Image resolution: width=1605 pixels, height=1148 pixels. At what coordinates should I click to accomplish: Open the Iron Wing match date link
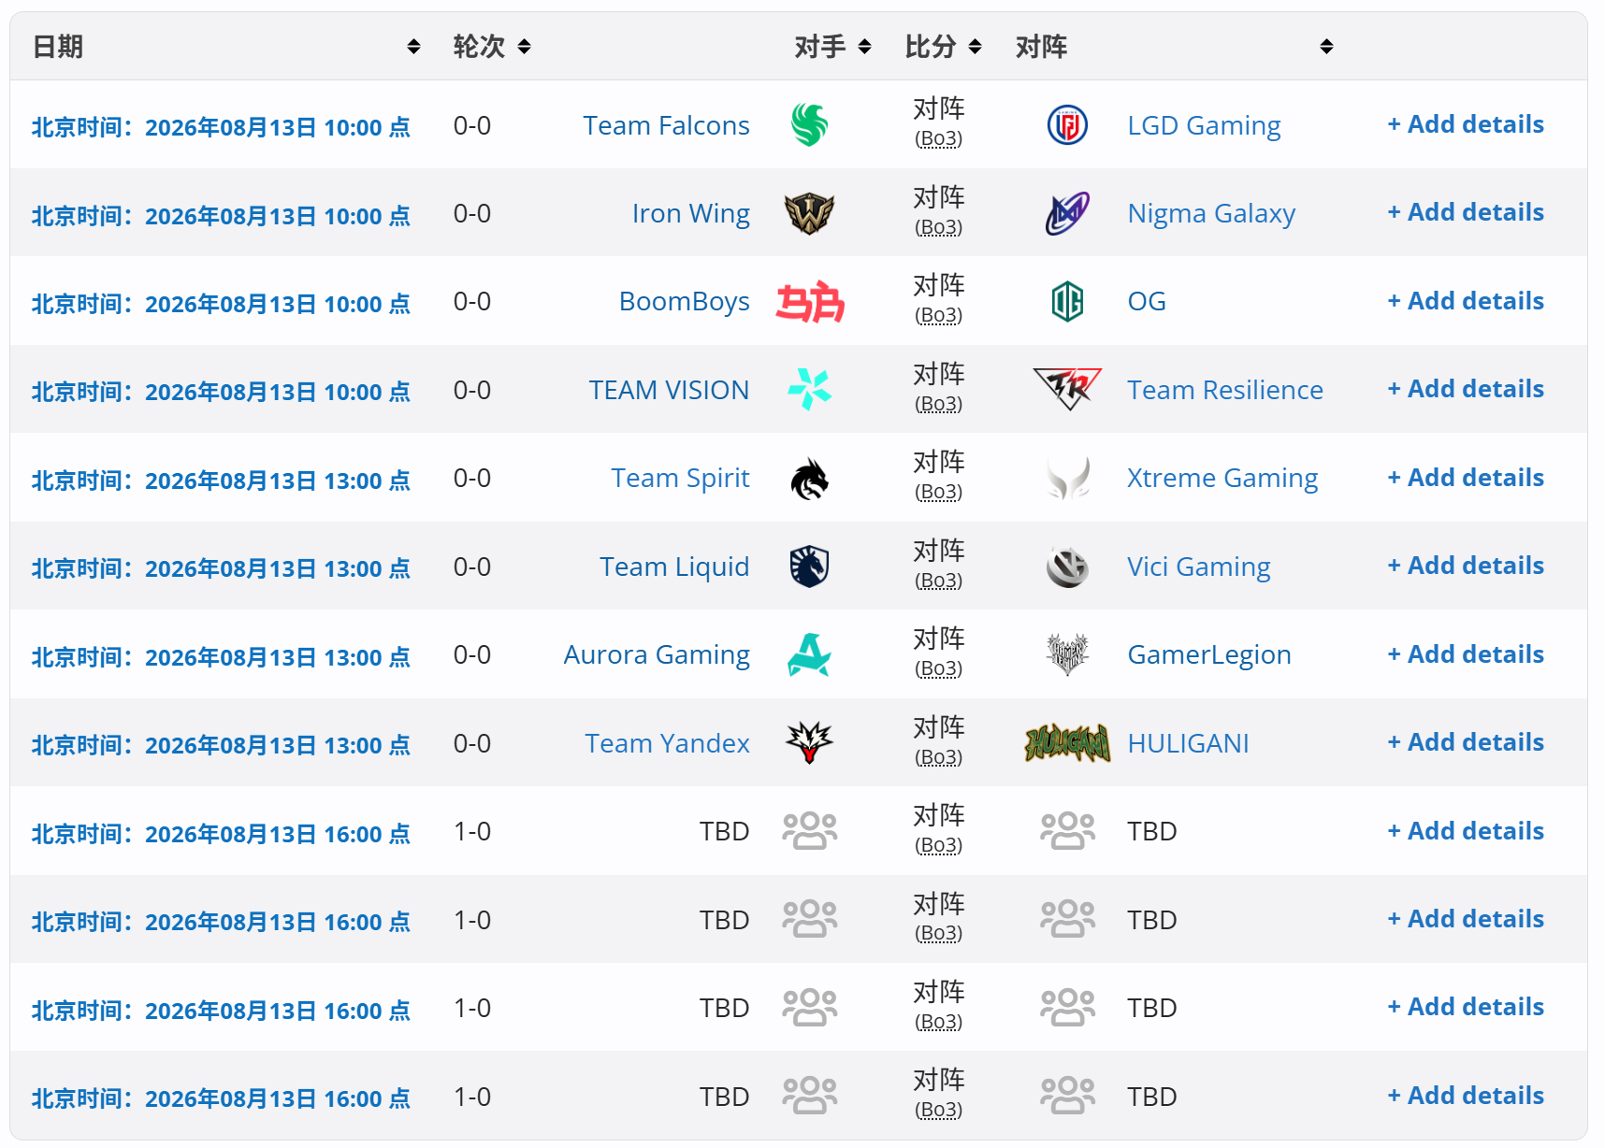click(x=221, y=216)
